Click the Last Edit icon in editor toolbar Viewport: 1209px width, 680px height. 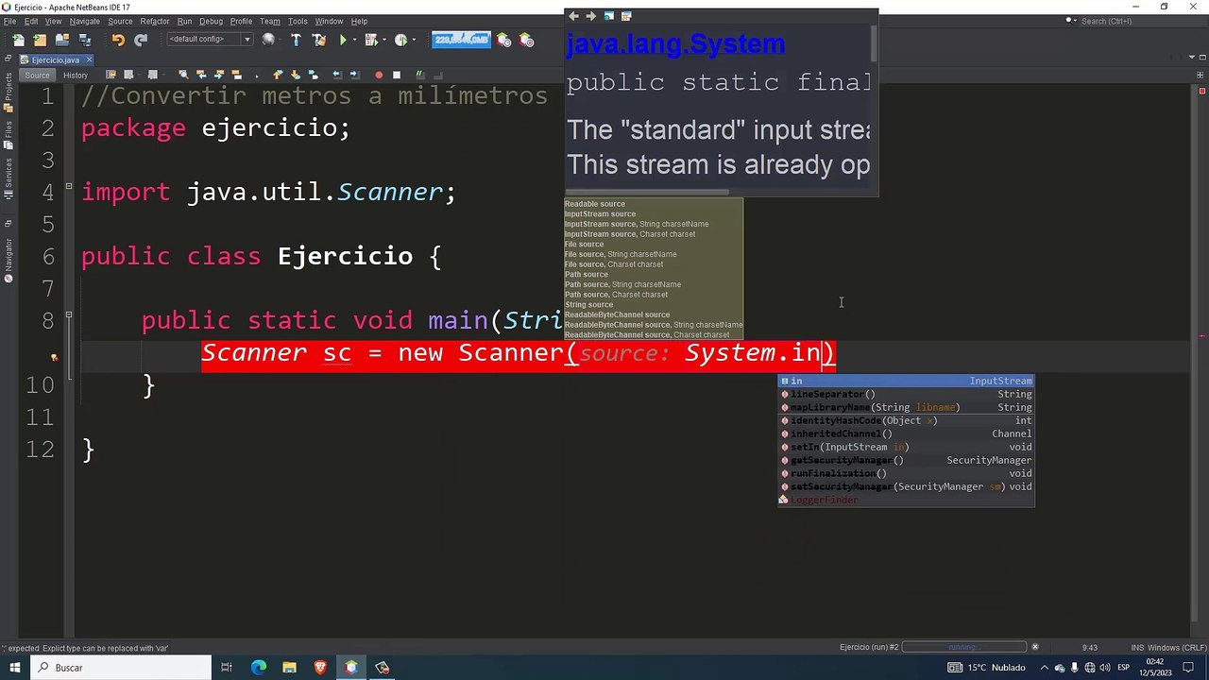(x=111, y=75)
